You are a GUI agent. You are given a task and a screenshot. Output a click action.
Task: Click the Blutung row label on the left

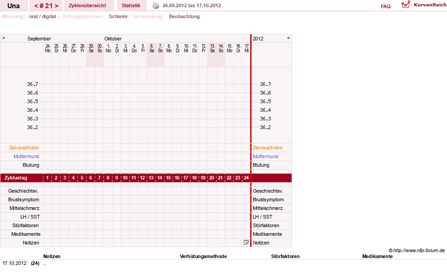31,165
